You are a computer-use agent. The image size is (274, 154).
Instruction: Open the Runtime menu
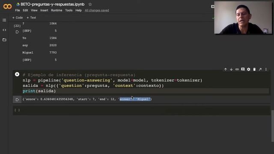point(57,10)
